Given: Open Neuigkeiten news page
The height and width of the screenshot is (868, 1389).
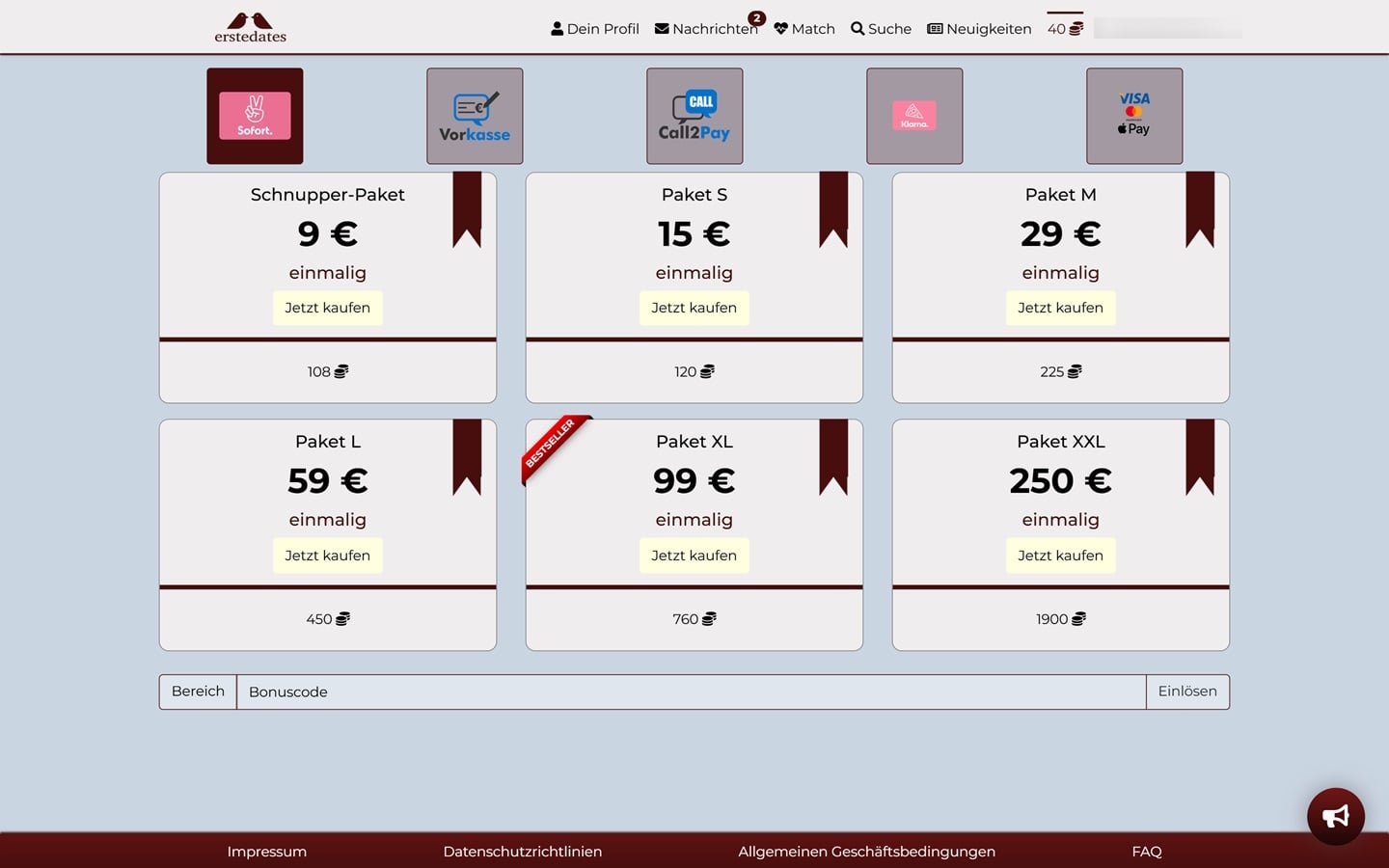Looking at the screenshot, I should (x=979, y=29).
